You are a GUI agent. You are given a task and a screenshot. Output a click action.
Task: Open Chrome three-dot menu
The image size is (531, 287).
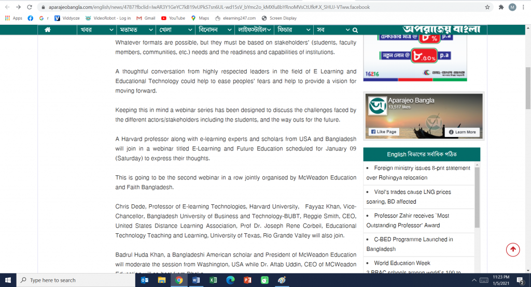tap(523, 7)
